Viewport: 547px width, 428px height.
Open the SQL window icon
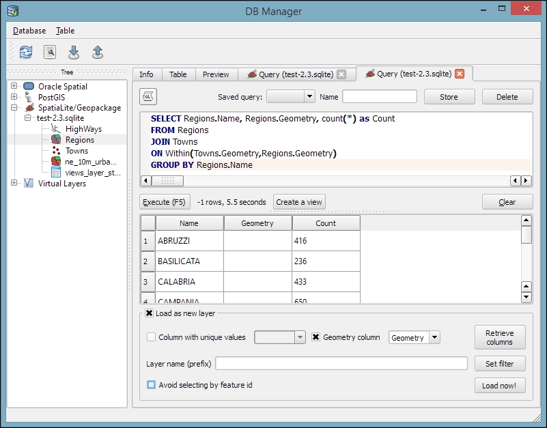pos(49,52)
